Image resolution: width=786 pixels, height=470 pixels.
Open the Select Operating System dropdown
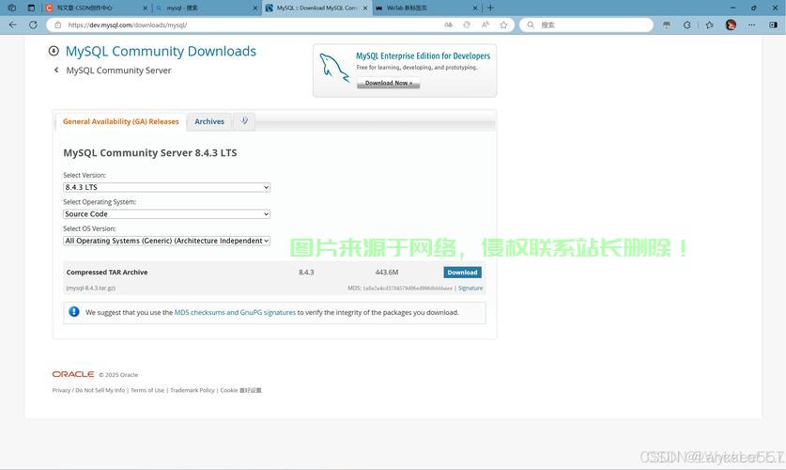(x=166, y=214)
